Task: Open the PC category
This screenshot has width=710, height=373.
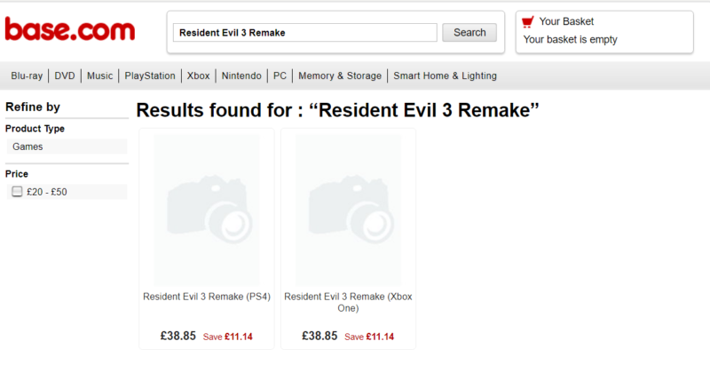Action: click(x=280, y=75)
